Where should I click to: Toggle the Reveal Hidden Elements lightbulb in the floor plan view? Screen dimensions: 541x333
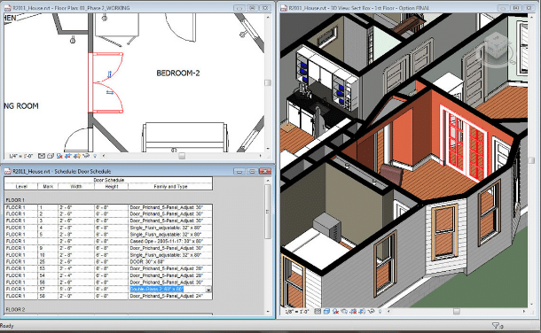coord(95,156)
